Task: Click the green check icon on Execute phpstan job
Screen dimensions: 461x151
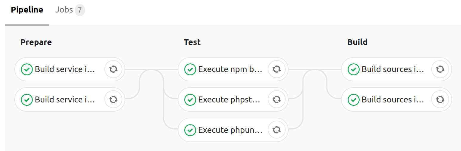Action: pyautogui.click(x=190, y=99)
